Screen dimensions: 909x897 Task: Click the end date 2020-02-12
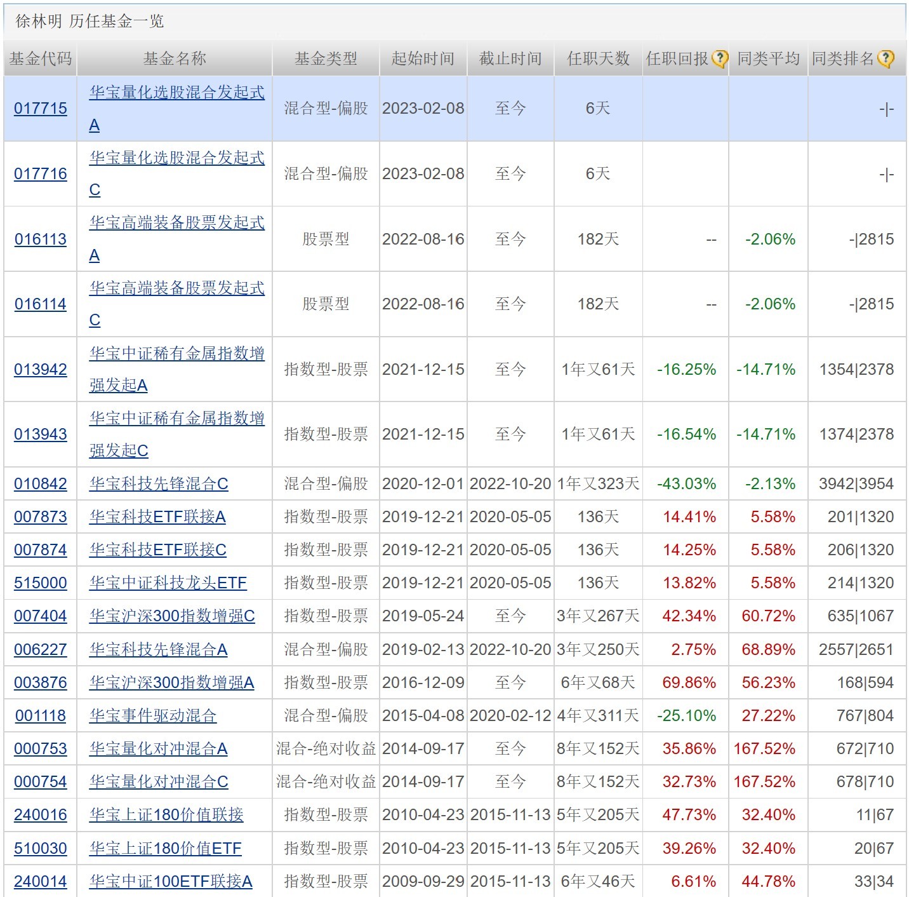[510, 716]
